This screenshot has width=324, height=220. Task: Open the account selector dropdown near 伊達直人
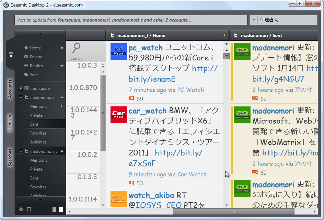pos(254,20)
